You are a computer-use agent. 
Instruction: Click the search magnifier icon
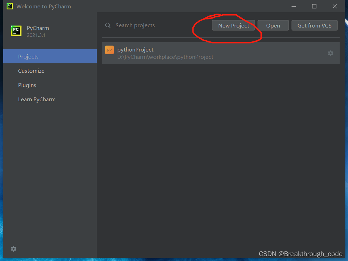pos(108,25)
